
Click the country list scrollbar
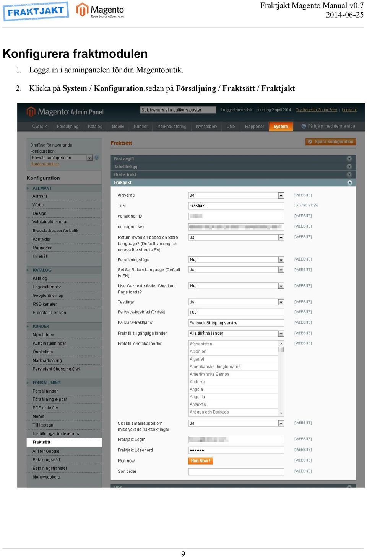(281, 378)
